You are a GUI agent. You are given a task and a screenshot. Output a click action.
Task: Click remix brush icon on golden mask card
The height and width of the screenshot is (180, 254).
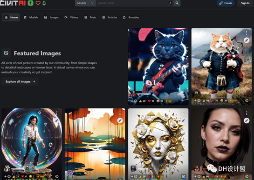(x=183, y=120)
